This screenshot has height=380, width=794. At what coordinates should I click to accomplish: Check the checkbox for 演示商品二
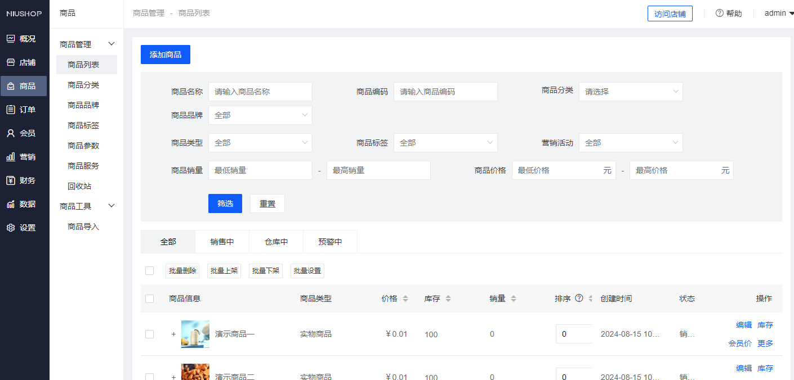(x=149, y=376)
